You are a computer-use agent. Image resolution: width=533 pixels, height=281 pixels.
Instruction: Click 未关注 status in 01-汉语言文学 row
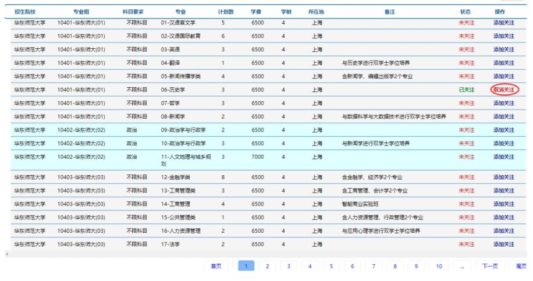(467, 23)
